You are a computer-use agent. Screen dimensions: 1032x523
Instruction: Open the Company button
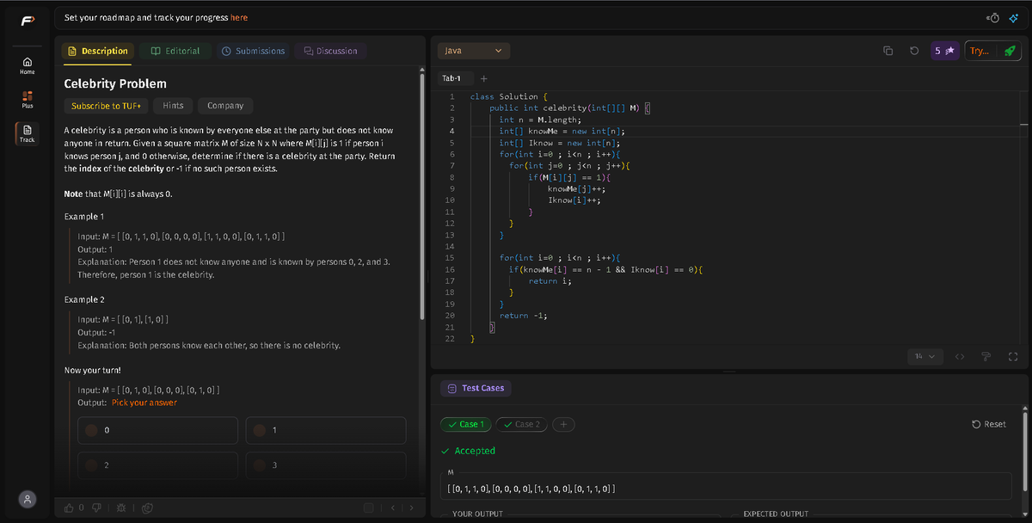225,106
